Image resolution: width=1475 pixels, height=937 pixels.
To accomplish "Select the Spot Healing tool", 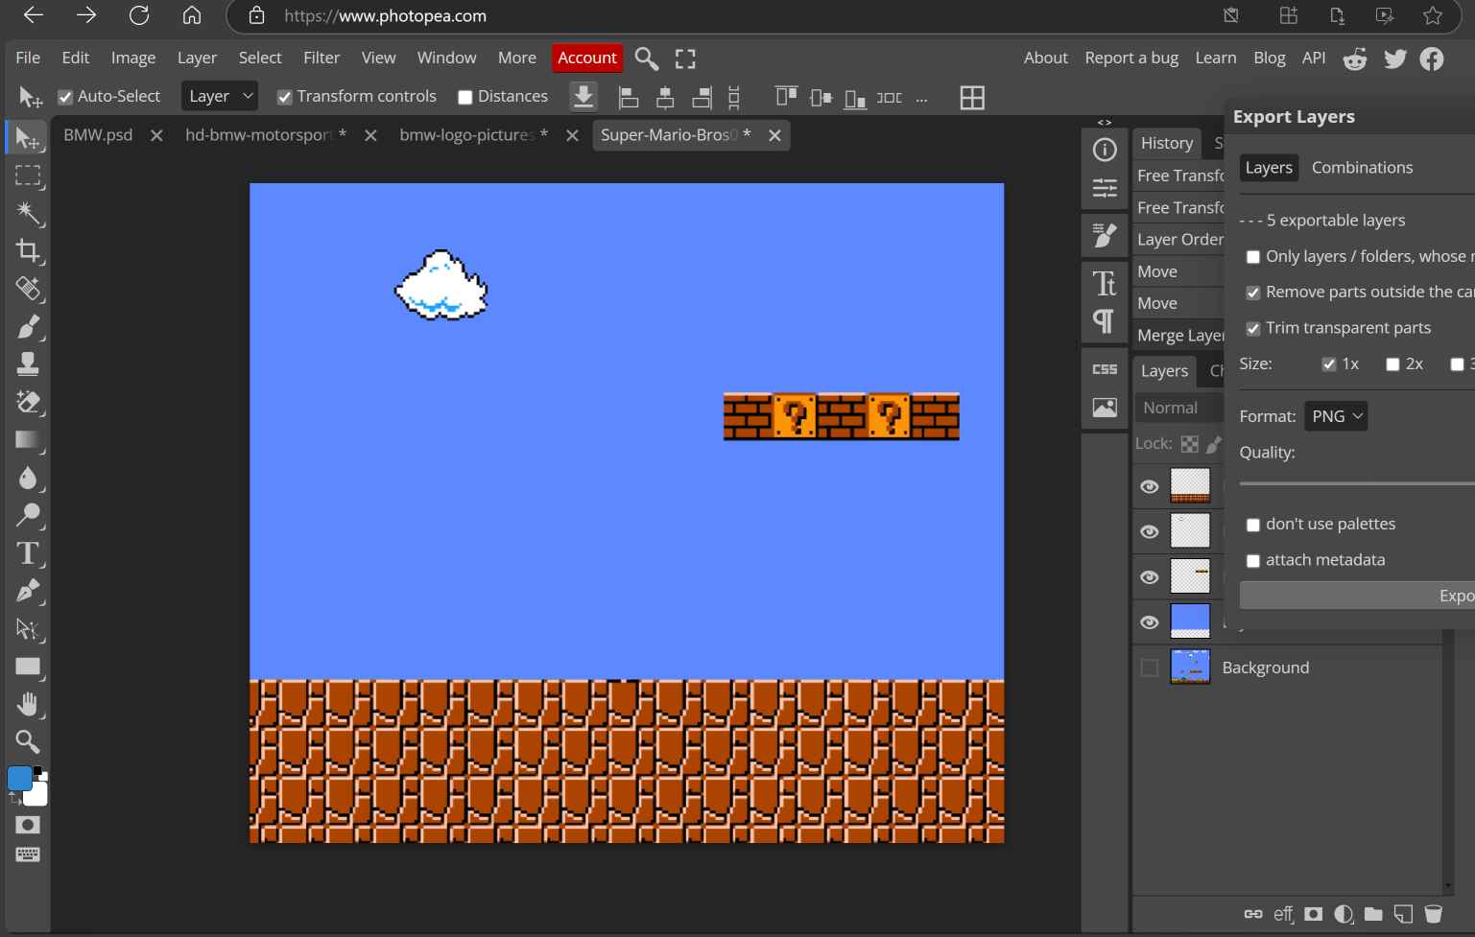I will click(28, 289).
